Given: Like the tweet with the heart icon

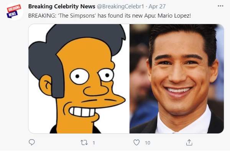Looking at the screenshot, I should tap(136, 142).
